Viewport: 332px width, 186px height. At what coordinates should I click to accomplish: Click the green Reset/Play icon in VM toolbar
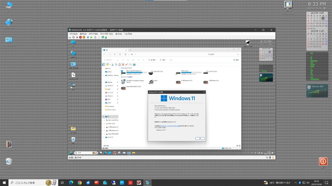91,37
